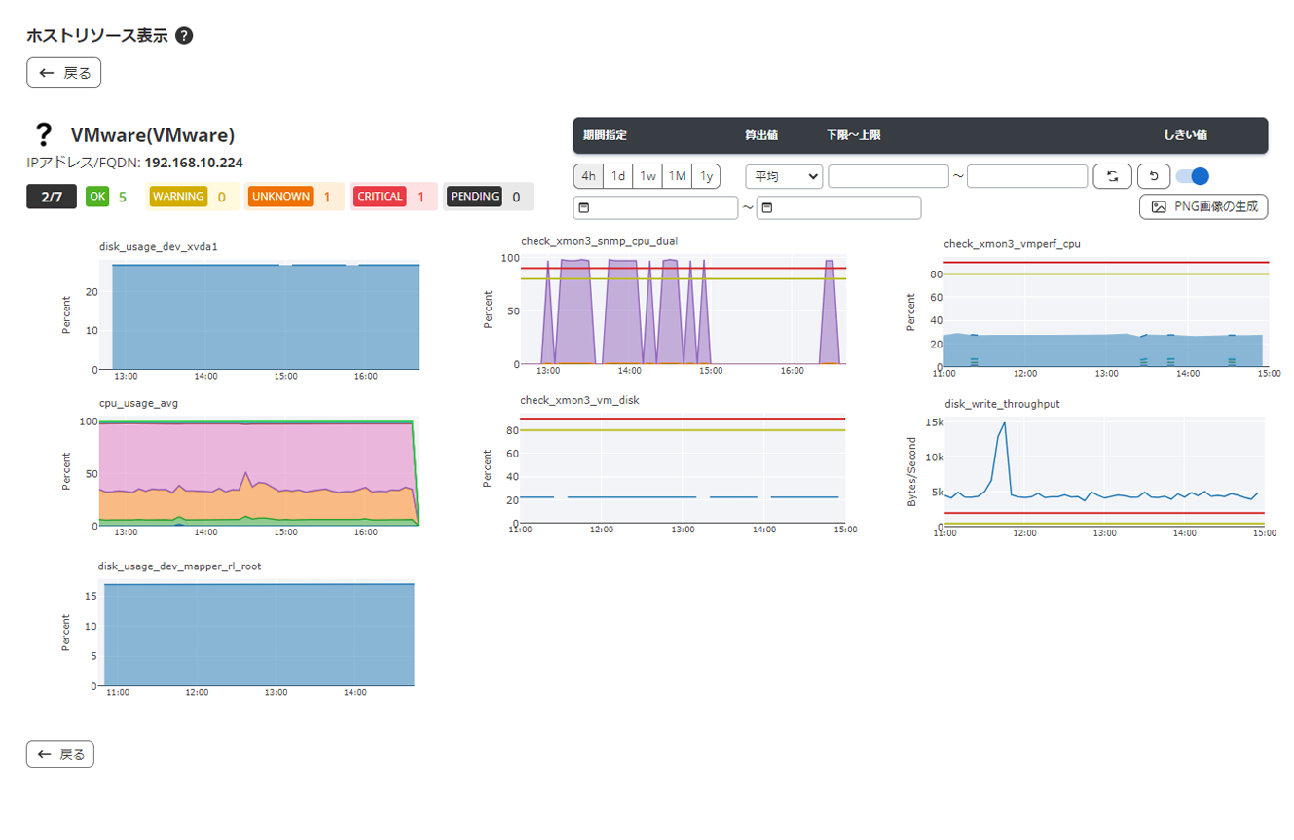Click the 期間指定 header label
The image size is (1294, 840).
coord(605,135)
